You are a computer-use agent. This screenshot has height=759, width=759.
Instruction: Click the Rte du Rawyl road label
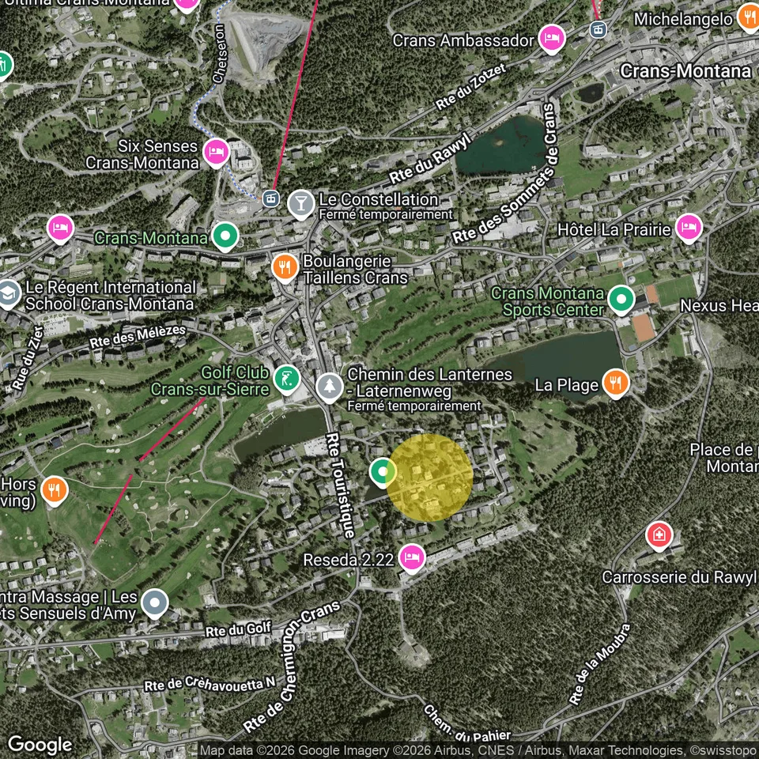(x=430, y=158)
